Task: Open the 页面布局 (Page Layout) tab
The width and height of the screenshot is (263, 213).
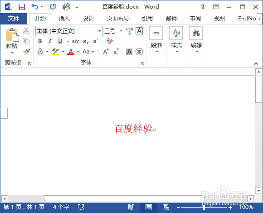Action: [x=118, y=19]
